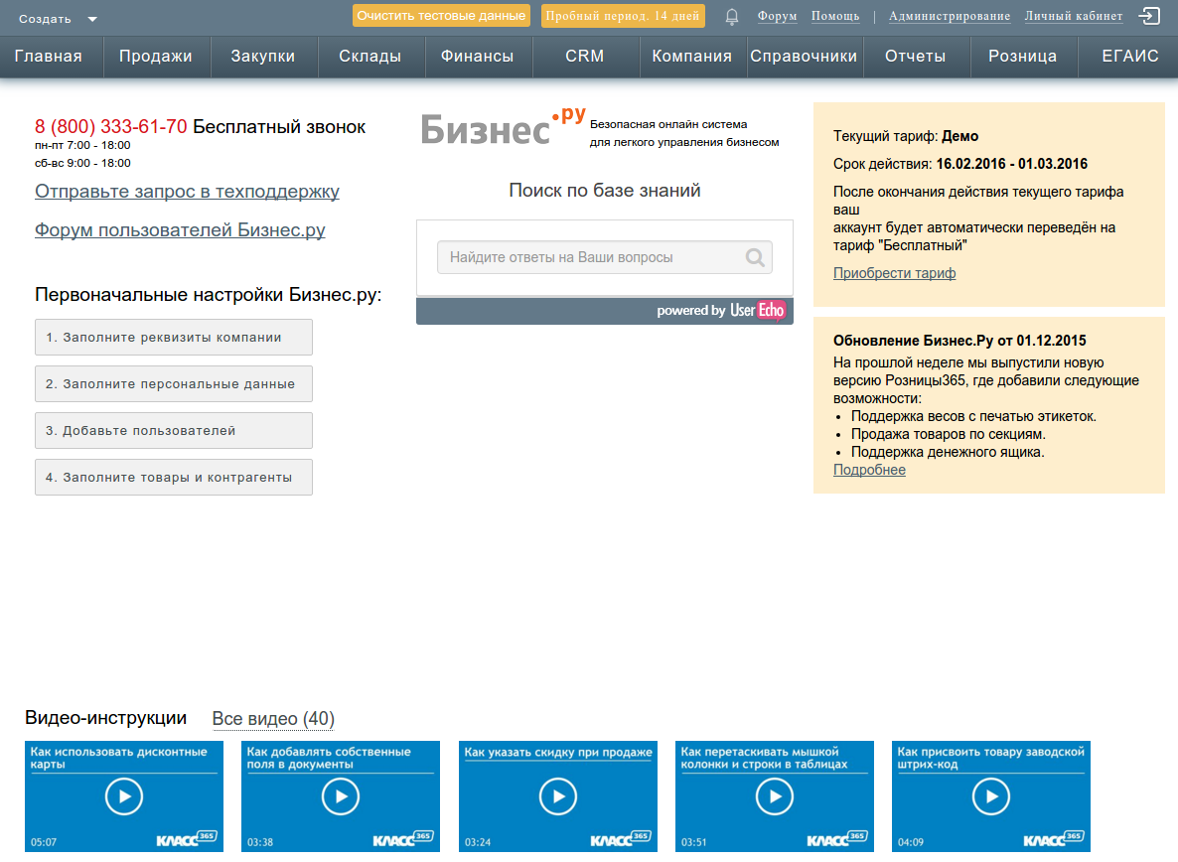
Task: Click the magnifier search icon in knowledge base
Action: [x=755, y=258]
